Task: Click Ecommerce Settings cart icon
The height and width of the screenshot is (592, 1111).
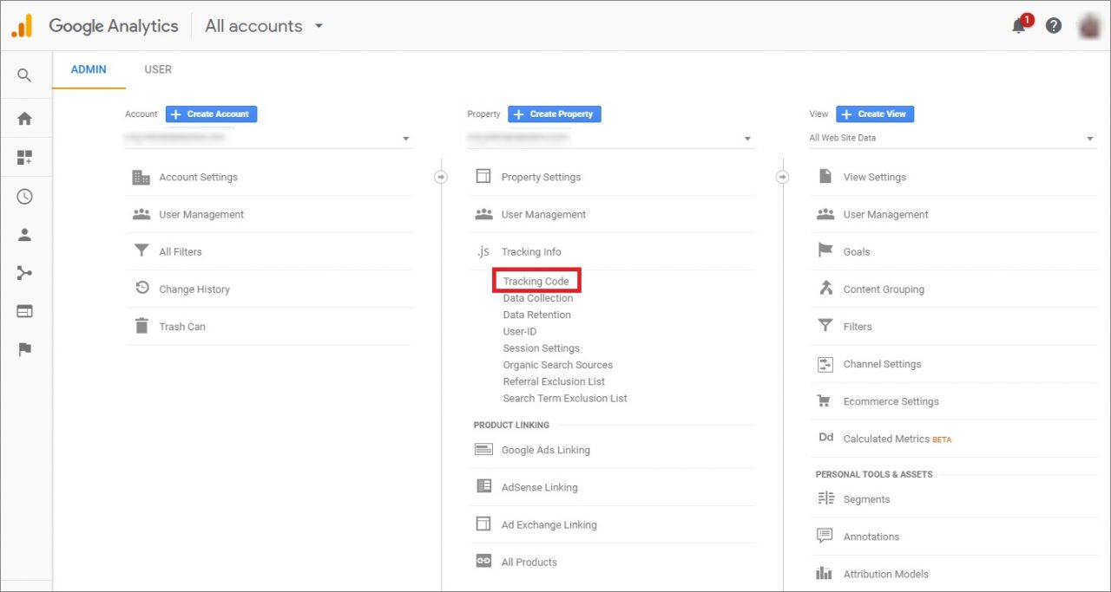Action: point(825,401)
